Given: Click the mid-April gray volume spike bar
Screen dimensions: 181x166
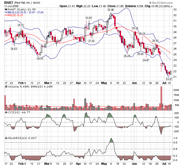Looking at the screenshot, I should pos(85,104).
